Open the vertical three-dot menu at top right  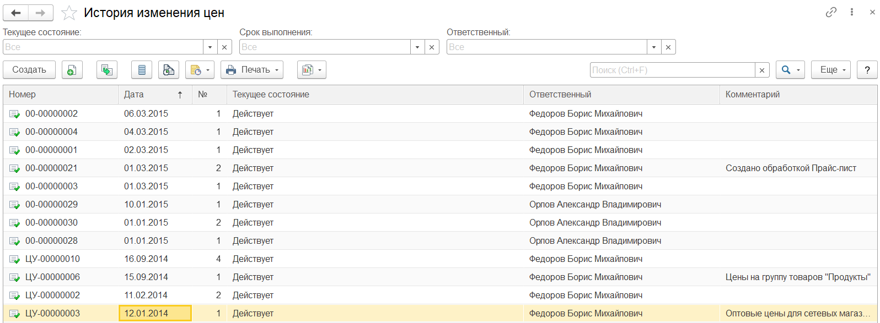click(852, 13)
